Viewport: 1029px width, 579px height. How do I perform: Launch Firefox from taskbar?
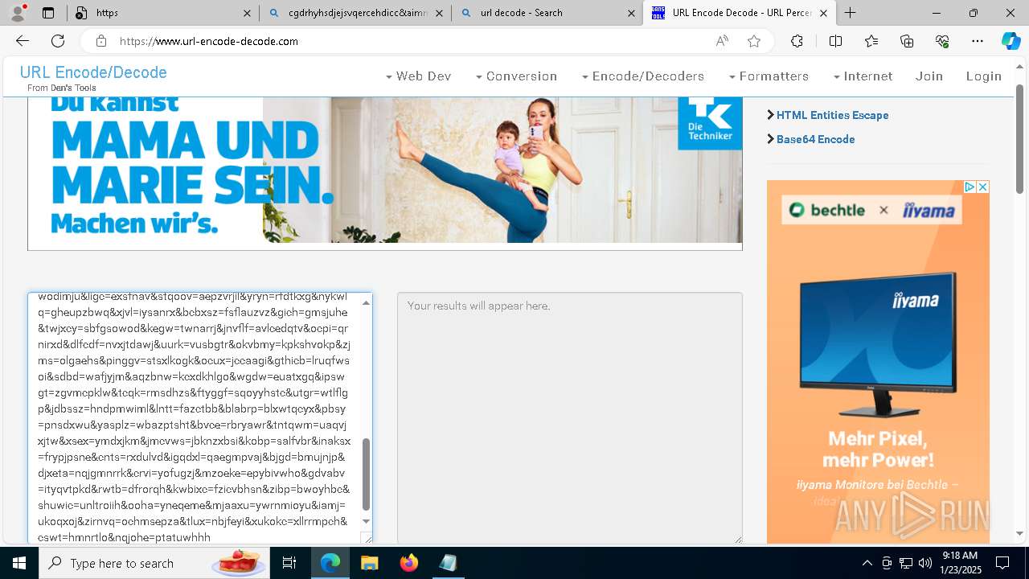[x=408, y=563]
